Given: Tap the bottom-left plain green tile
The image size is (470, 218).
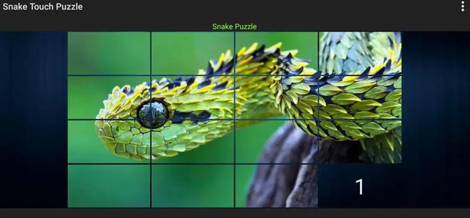Looking at the screenshot, I should click(109, 186).
